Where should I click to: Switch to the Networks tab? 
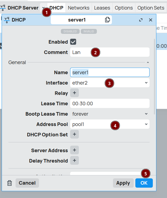click(79, 8)
